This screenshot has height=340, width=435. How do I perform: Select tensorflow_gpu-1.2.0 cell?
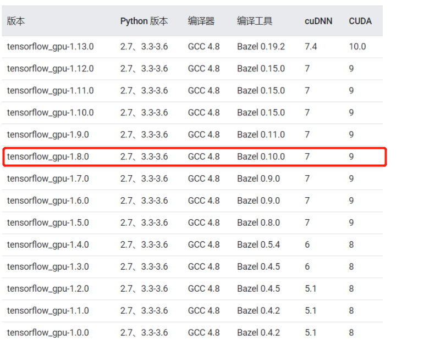[x=48, y=289]
